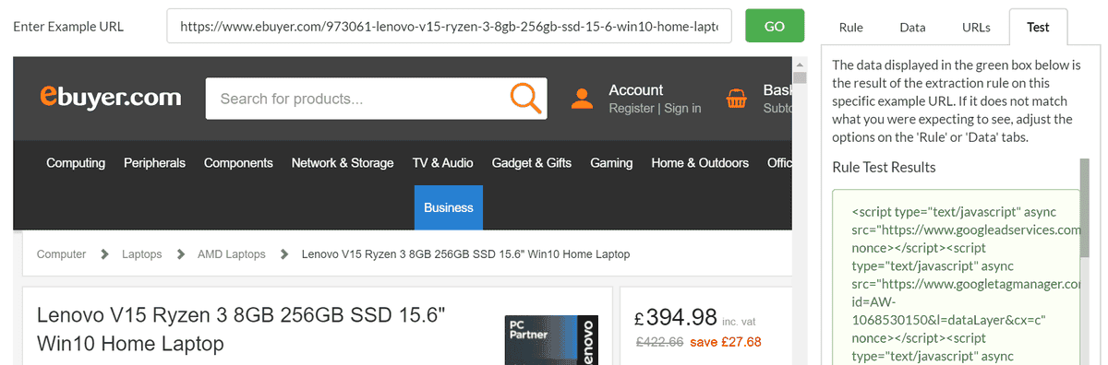Open the Account person icon
The width and height of the screenshot is (1108, 365).
(582, 99)
